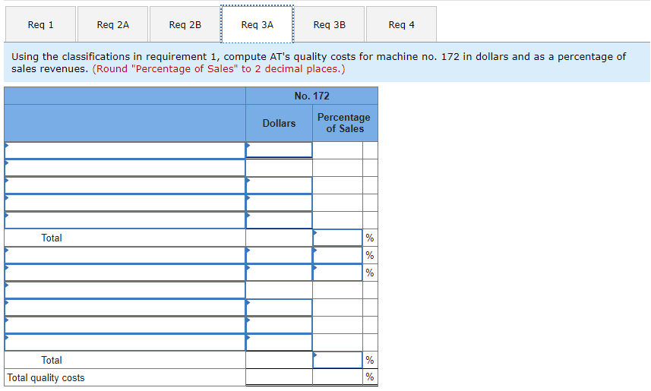This screenshot has width=651, height=391.
Task: Click the "Dollars" column header
Action: point(279,123)
